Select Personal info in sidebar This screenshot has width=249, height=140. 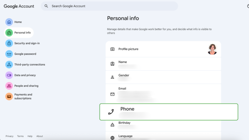pos(19,32)
